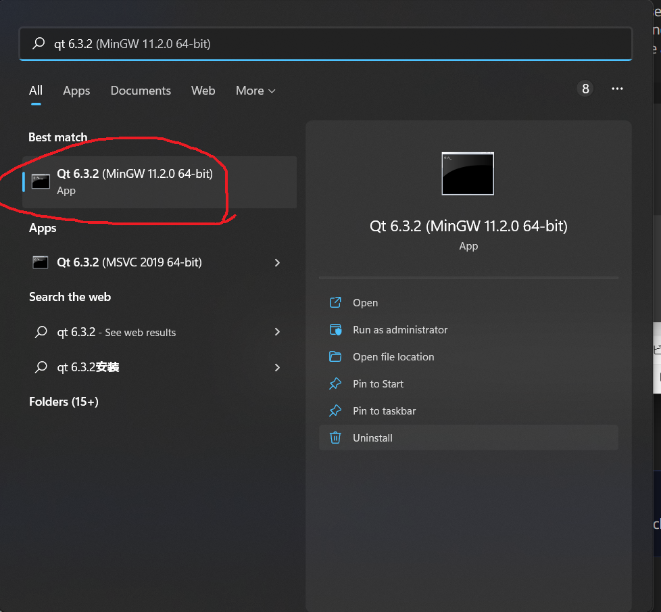Click the magnifier icon in the search box

[39, 44]
